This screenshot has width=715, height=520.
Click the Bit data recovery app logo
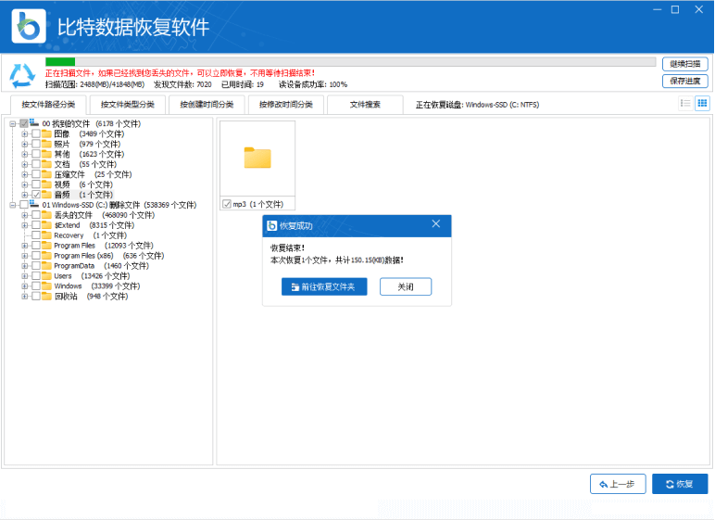click(x=29, y=27)
